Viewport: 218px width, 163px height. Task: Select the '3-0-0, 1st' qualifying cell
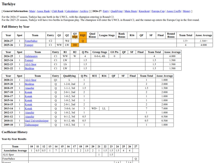69,108
